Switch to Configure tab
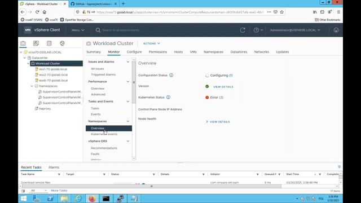Image resolution: width=361 pixels, height=203 pixels. (134, 52)
